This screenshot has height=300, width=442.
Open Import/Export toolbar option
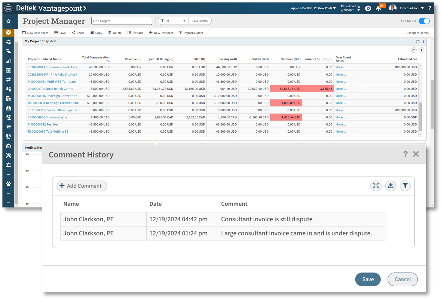tap(191, 33)
